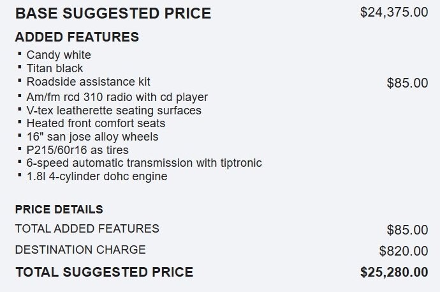
Task: Select the P215/60r16 as tires item
Action: point(78,150)
